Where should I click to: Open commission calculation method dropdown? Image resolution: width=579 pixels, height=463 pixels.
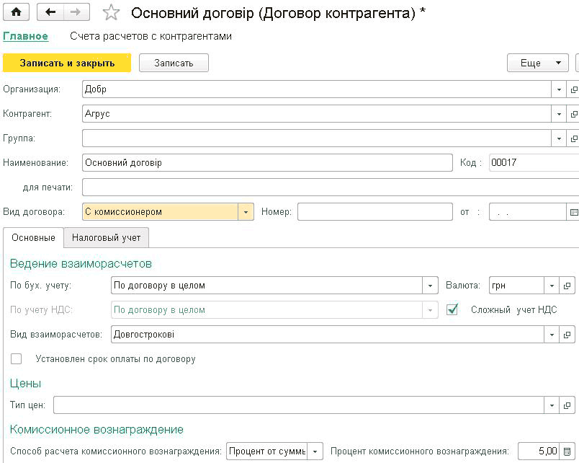tap(315, 451)
